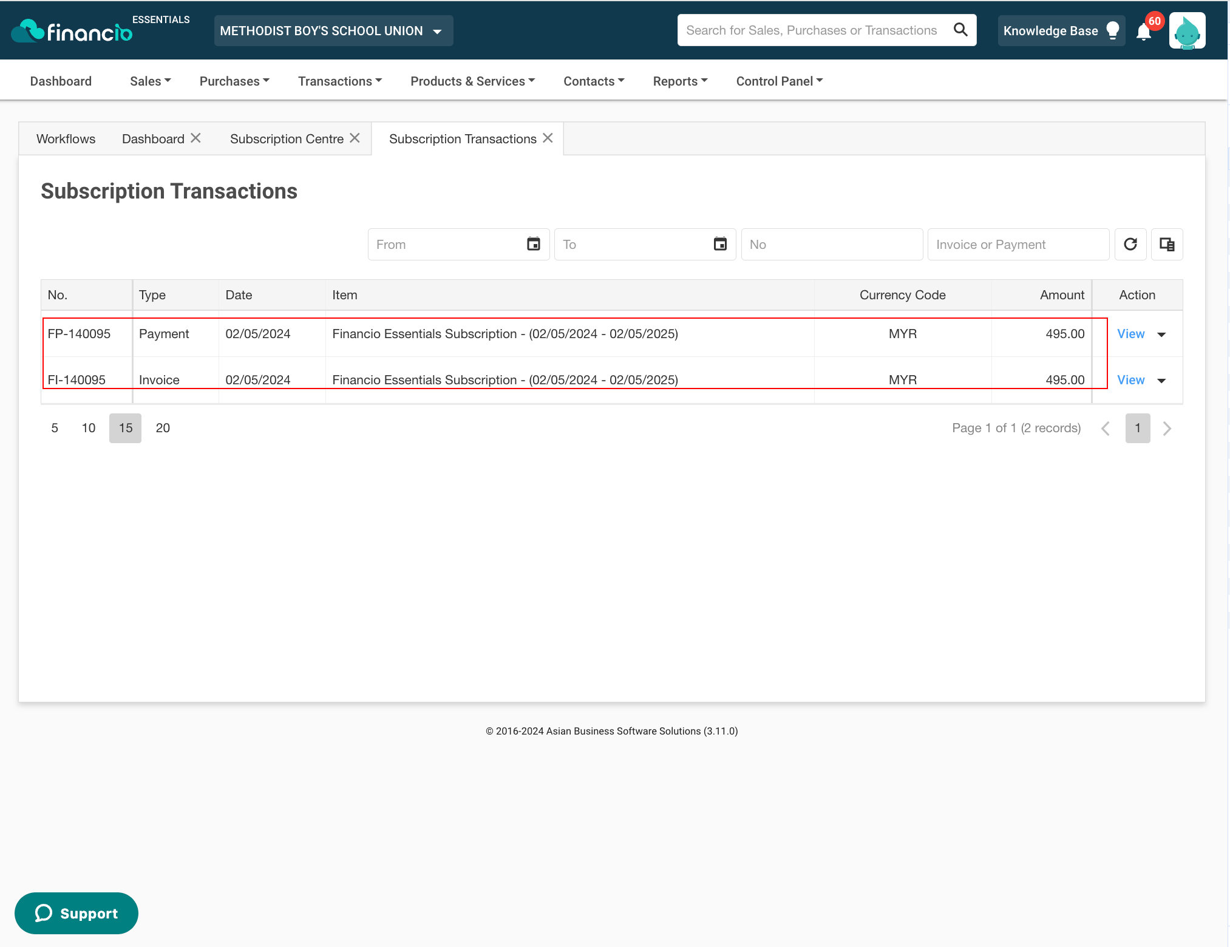Image resolution: width=1230 pixels, height=947 pixels.
Task: Switch to the Workflows tab
Action: pyautogui.click(x=66, y=138)
